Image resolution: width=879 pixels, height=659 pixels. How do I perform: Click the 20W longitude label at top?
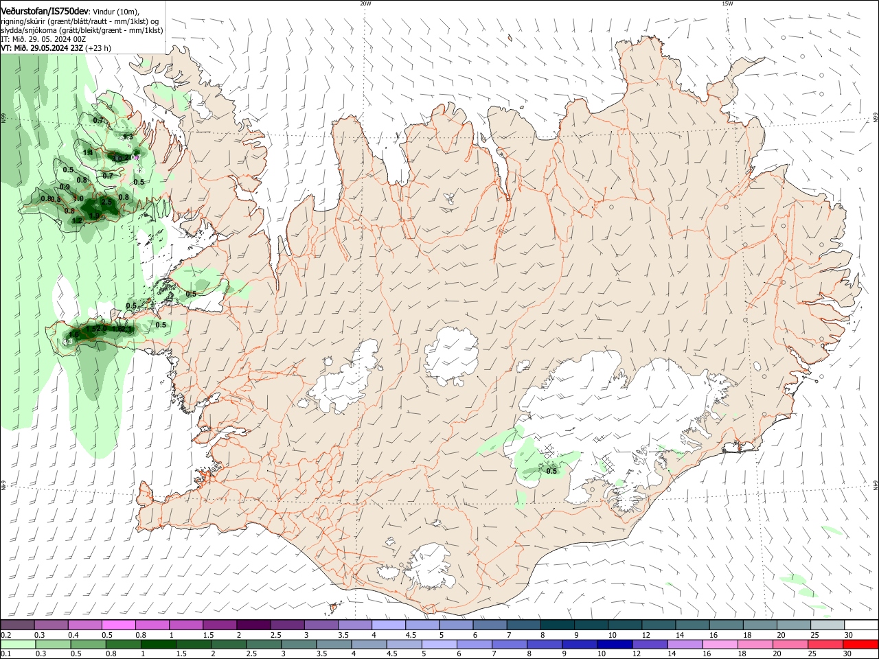[x=365, y=3]
